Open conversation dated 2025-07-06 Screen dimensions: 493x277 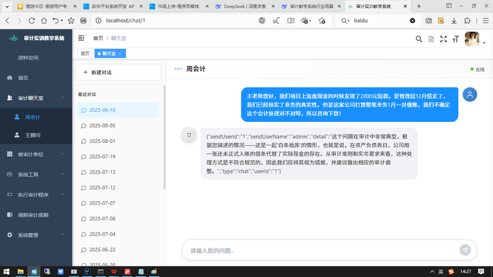pos(118,219)
